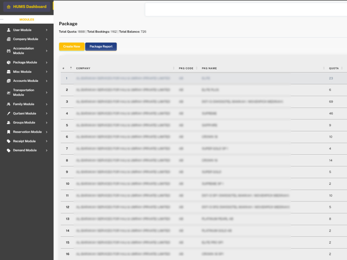
Task: Click the Misc Module drawer icon
Action: pos(9,72)
